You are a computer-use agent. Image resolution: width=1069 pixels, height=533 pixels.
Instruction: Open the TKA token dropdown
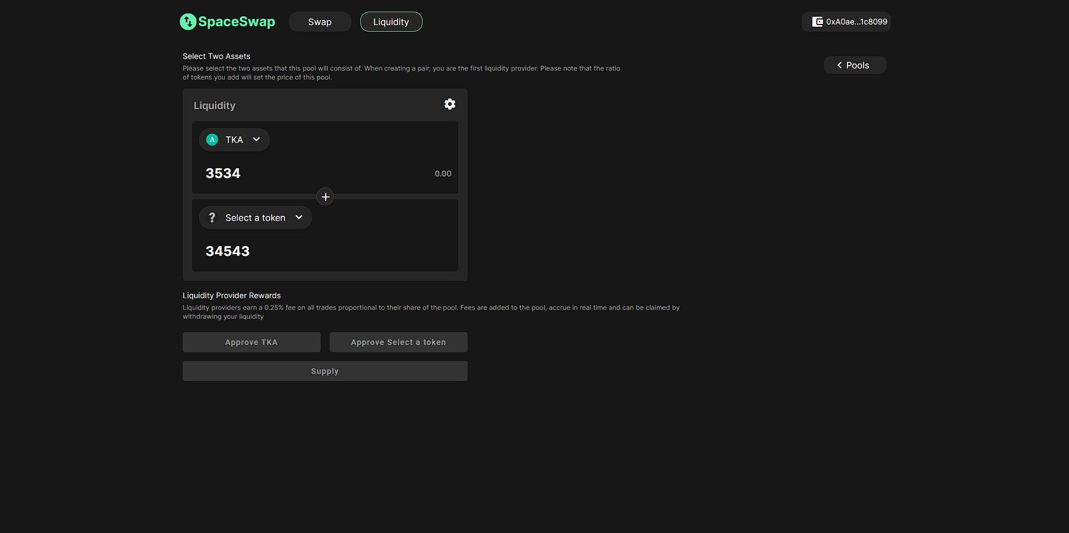coord(234,140)
